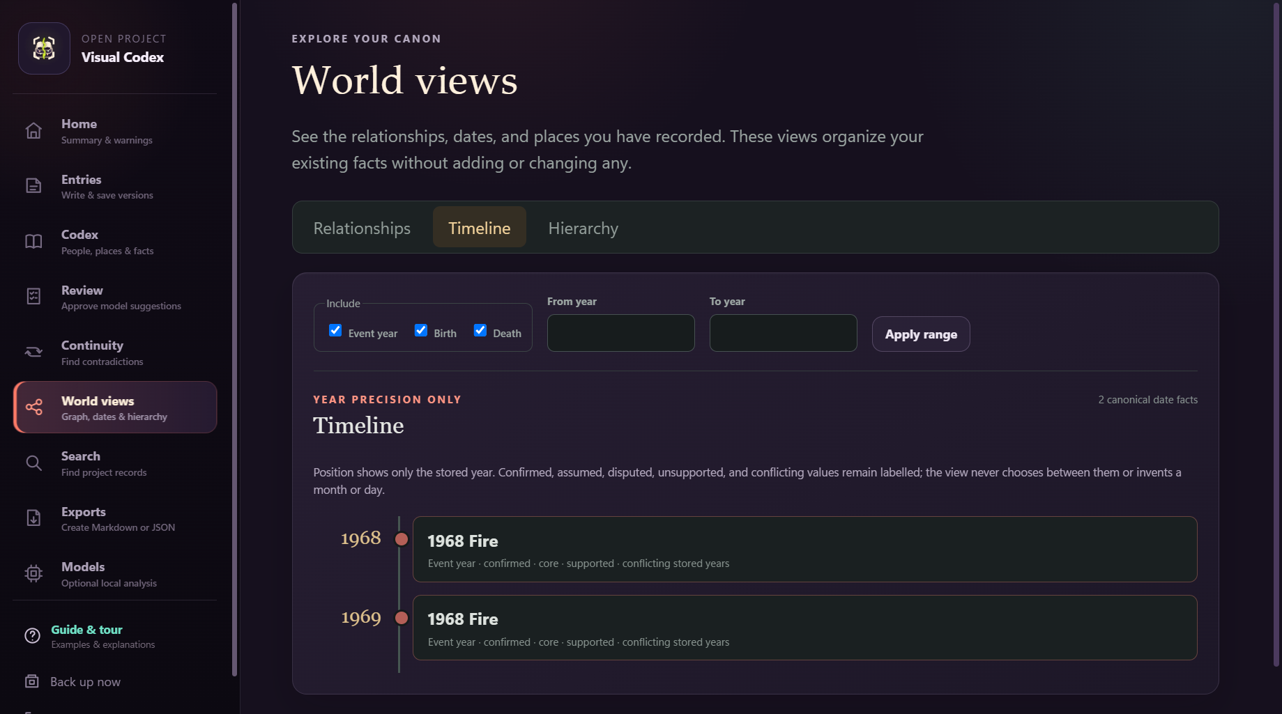The image size is (1282, 714).
Task: Open the Home house icon
Action: pos(33,131)
